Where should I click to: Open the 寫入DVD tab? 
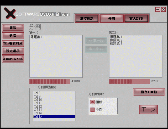[x=136, y=19]
